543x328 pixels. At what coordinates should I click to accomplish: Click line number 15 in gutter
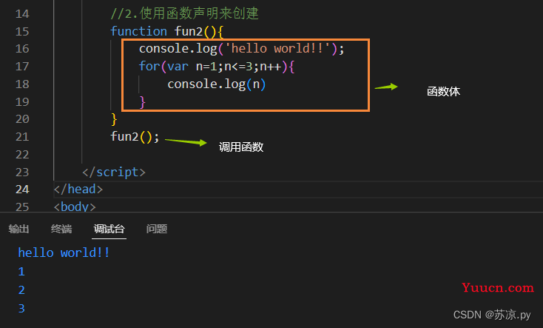pyautogui.click(x=22, y=32)
